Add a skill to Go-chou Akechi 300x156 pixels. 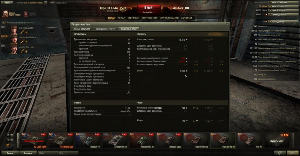pyautogui.click(x=26, y=32)
